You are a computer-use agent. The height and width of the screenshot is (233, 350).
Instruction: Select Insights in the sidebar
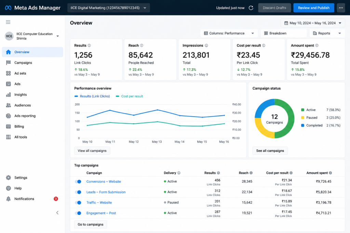tap(32, 95)
